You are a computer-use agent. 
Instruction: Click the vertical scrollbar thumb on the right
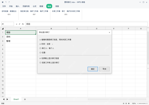148,48
